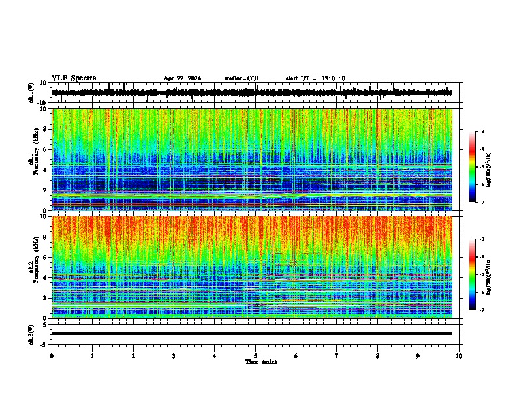The image size is (517, 399).
Task: Click the "3" tick on the Time axis
Action: (x=174, y=356)
